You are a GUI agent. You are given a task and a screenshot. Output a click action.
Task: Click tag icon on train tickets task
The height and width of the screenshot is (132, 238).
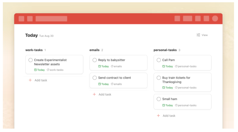pos(176,88)
